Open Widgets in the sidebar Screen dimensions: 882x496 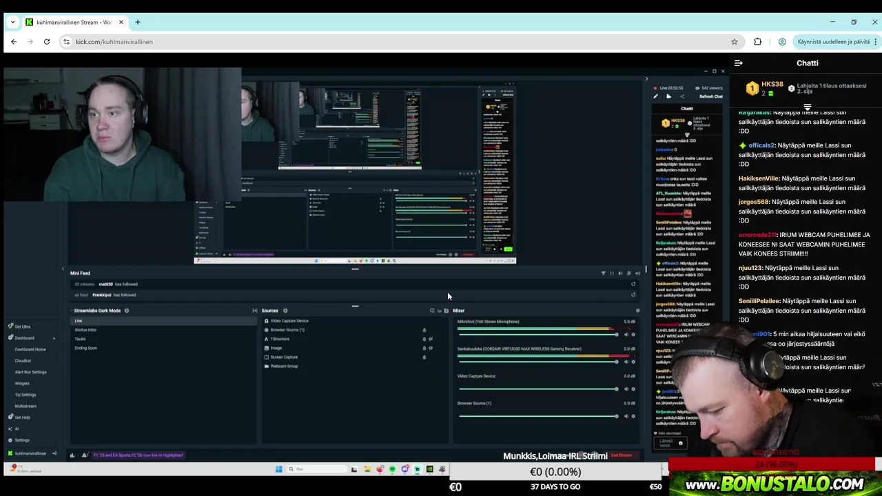click(x=22, y=383)
